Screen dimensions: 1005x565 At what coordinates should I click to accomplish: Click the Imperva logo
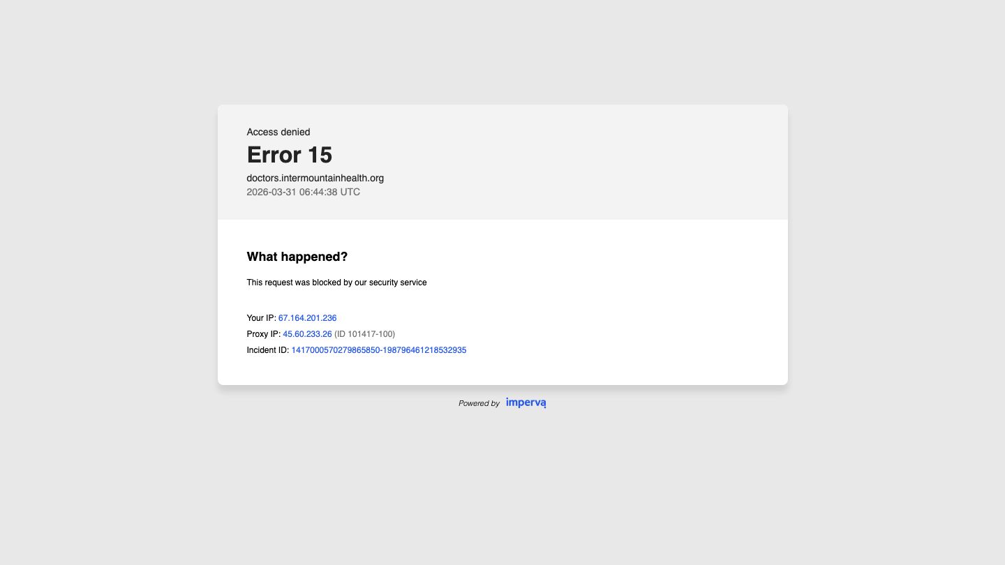tap(526, 402)
